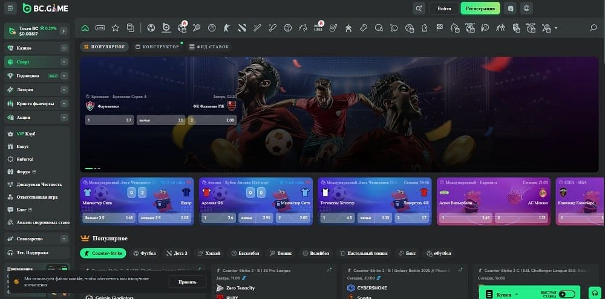Image resolution: width=605 pixels, height=299 pixels.
Task: Open the LIVE events icon
Action: pyautogui.click(x=100, y=28)
